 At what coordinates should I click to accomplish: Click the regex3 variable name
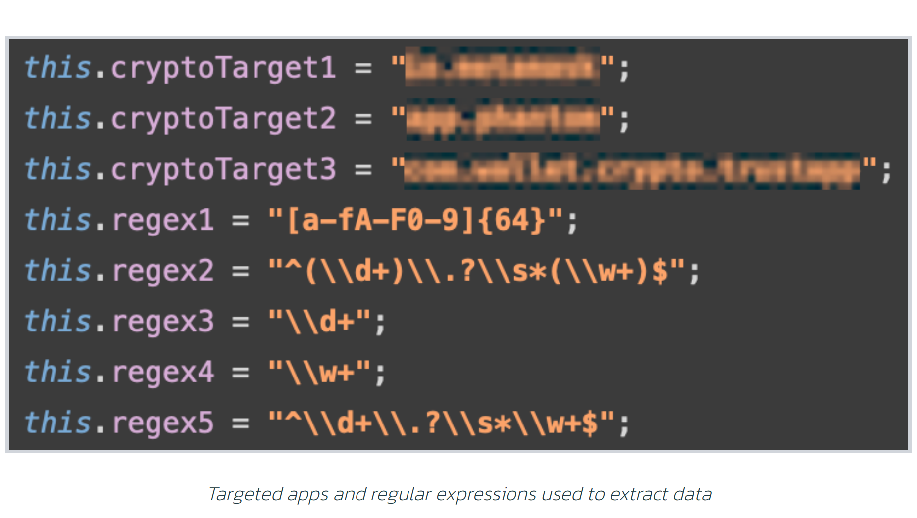pos(163,322)
